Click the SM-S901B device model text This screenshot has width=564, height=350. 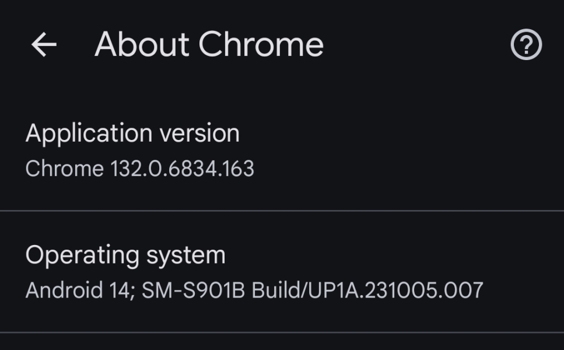tap(193, 290)
